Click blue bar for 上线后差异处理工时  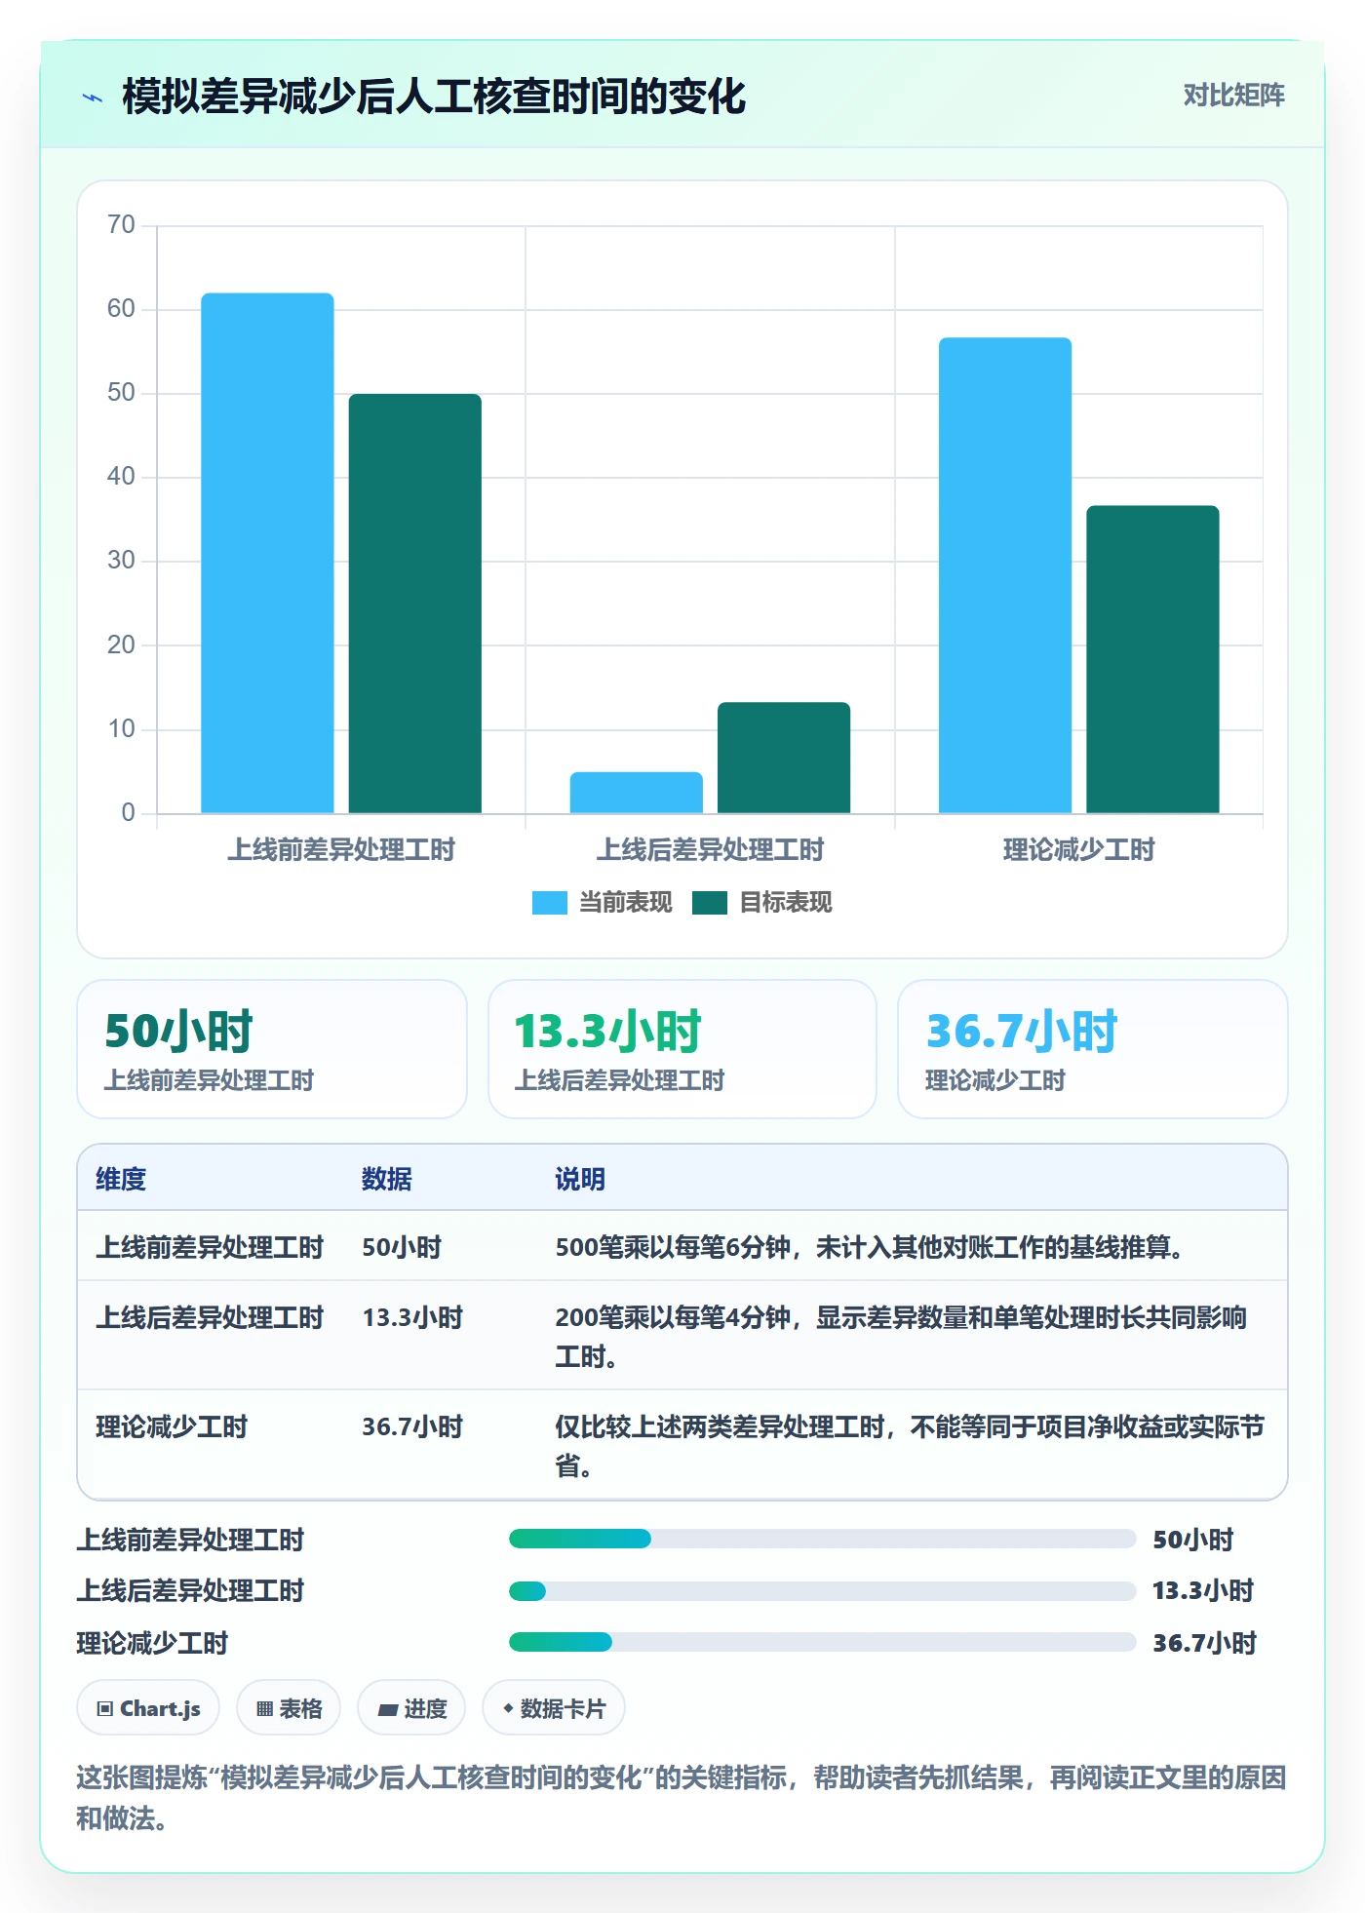(636, 793)
